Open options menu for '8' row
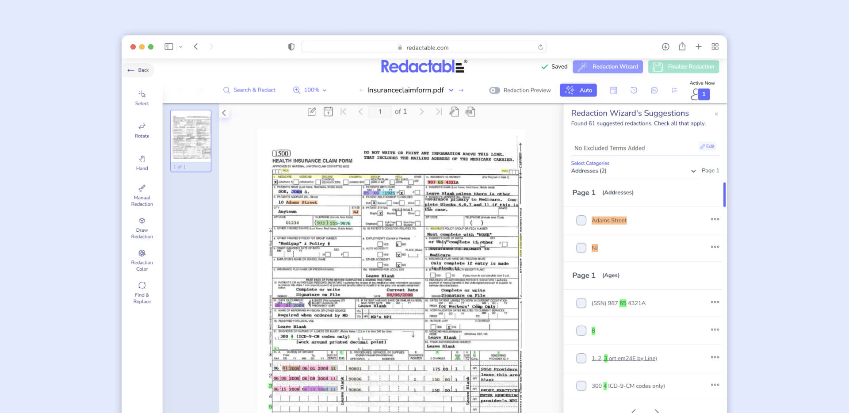Screen dimensions: 849x413 click(x=715, y=329)
